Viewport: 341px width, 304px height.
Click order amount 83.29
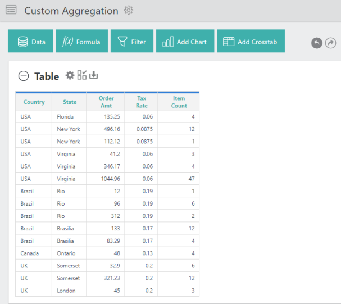(106, 241)
